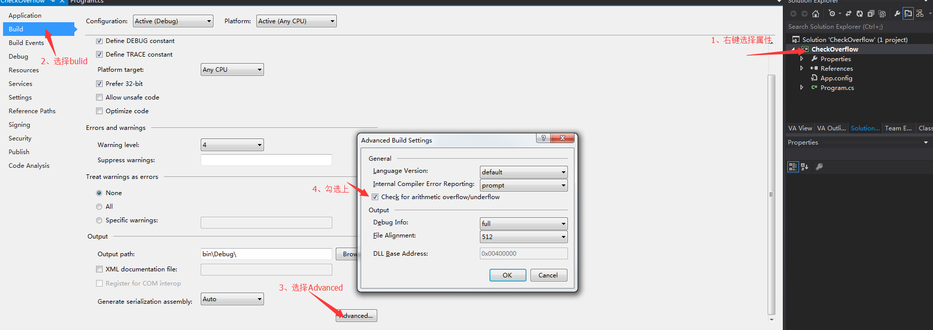
Task: Select None under Treat warnings as errors
Action: coord(99,193)
